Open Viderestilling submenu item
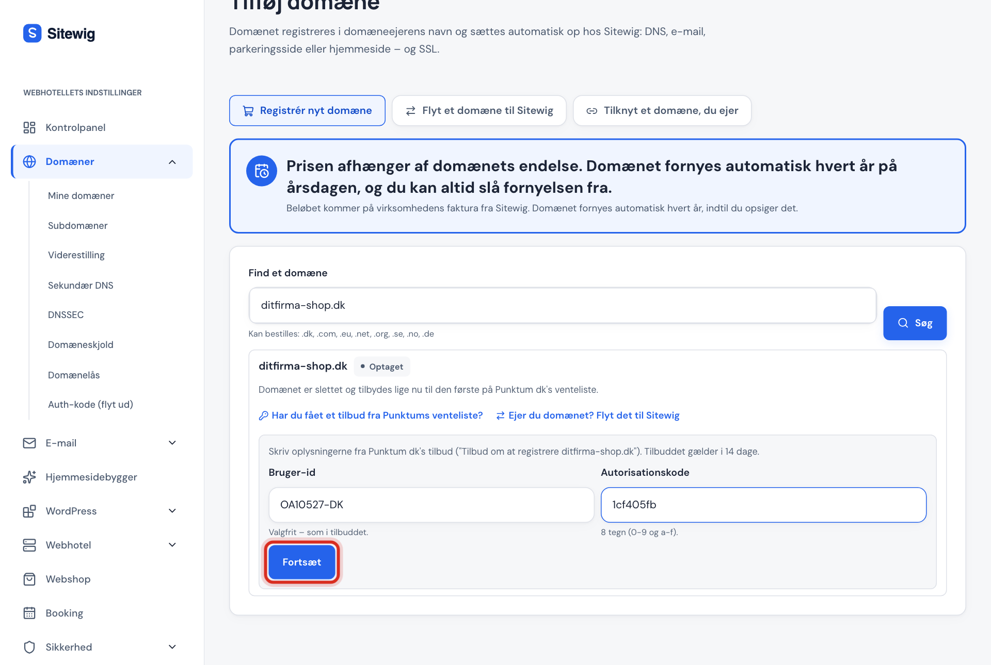Image resolution: width=991 pixels, height=665 pixels. 76,255
